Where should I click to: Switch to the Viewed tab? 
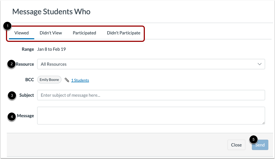[21, 33]
